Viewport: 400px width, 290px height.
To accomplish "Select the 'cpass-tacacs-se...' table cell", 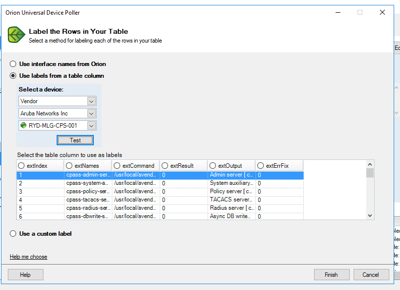I will pos(88,200).
